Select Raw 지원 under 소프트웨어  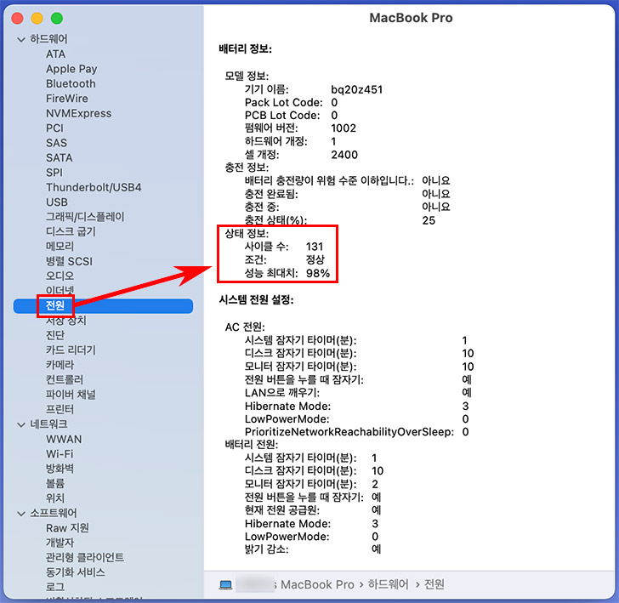[67, 528]
